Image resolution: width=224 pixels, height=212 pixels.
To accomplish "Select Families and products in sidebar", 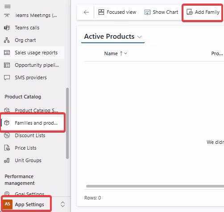I will tap(33, 123).
